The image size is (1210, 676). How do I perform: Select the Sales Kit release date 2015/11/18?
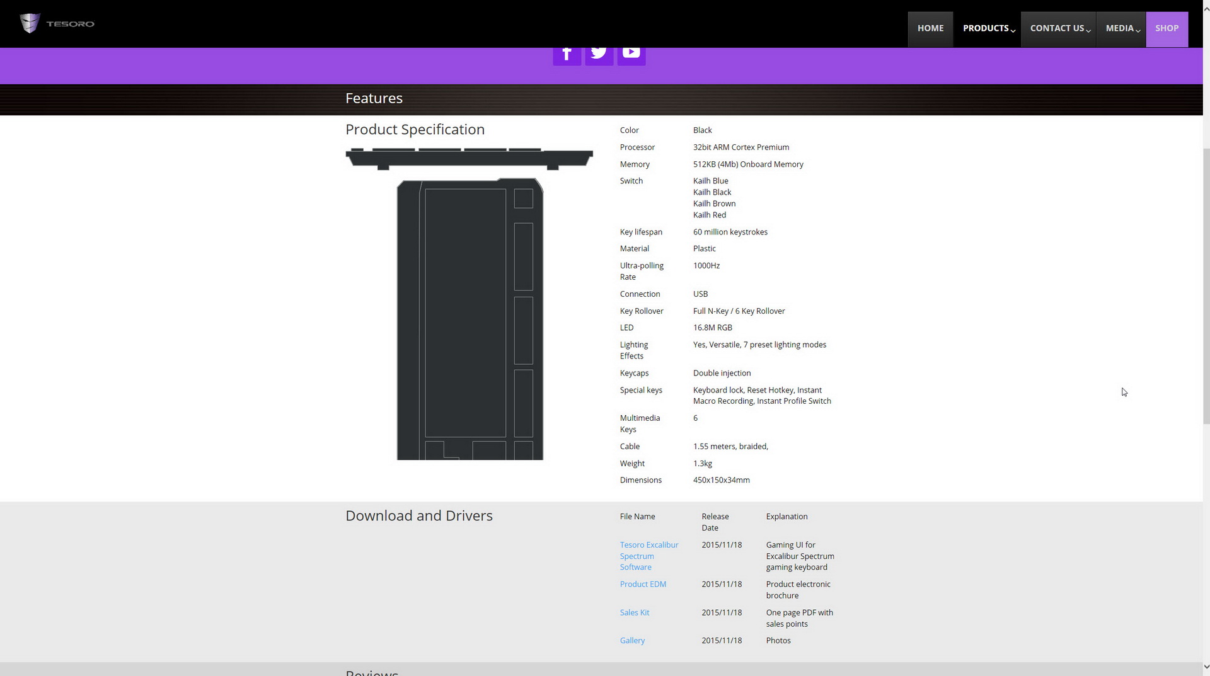tap(722, 612)
